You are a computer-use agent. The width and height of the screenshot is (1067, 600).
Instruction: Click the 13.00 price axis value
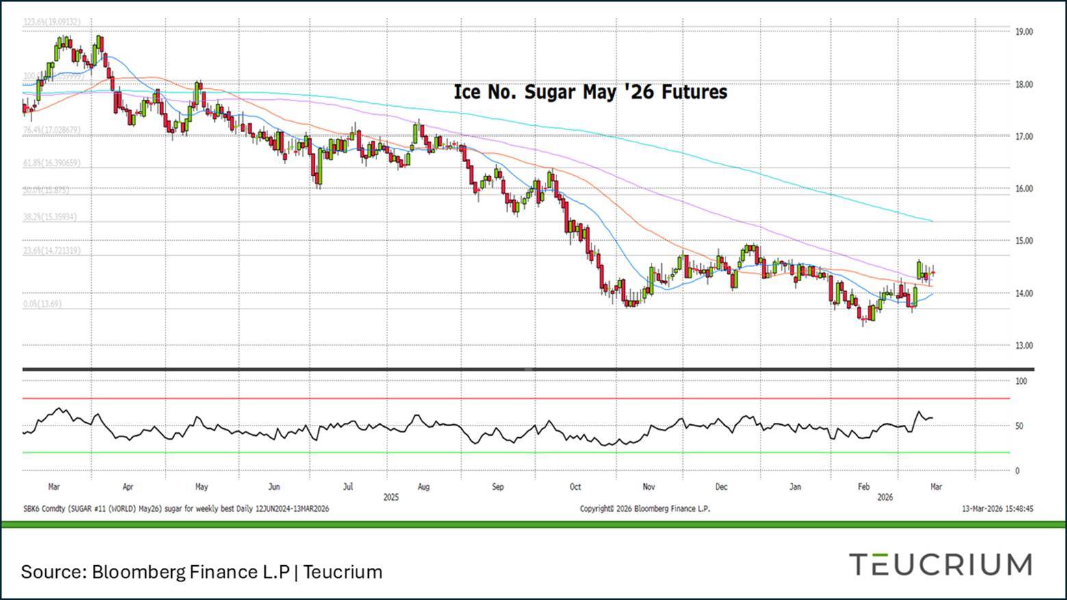click(x=1024, y=345)
